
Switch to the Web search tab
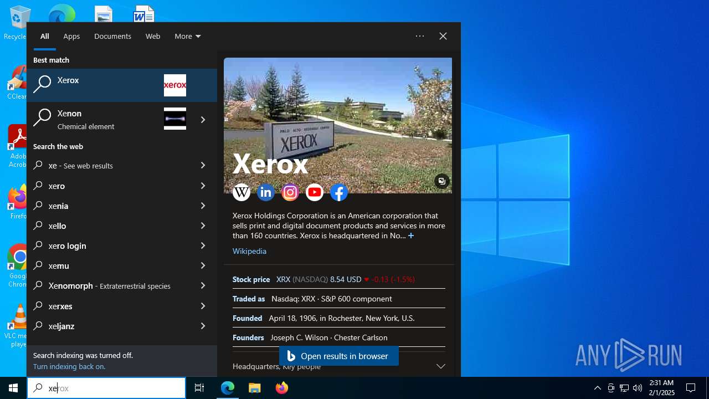[153, 36]
